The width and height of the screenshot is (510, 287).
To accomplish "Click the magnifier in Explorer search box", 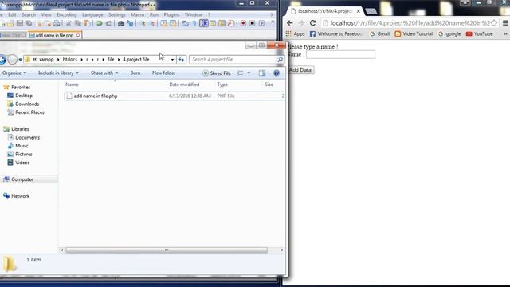I will pos(280,60).
